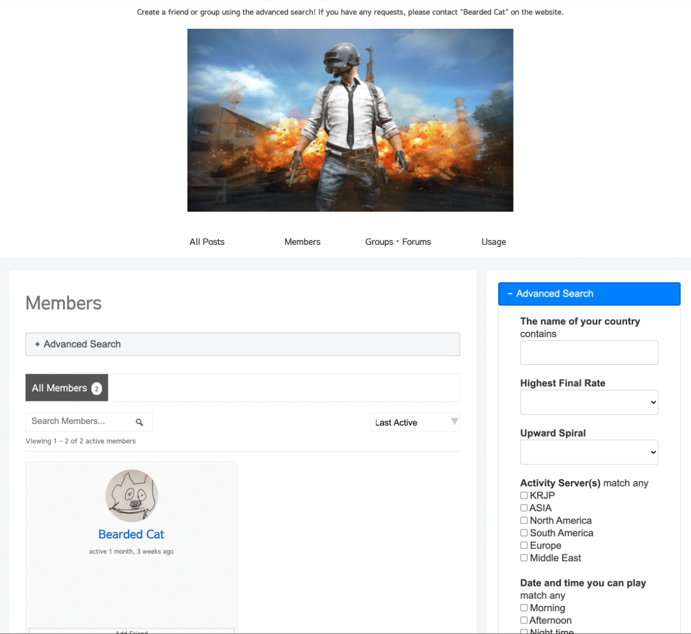Click the PUBG banner image
Viewport: 691px width, 634px height.
350,120
